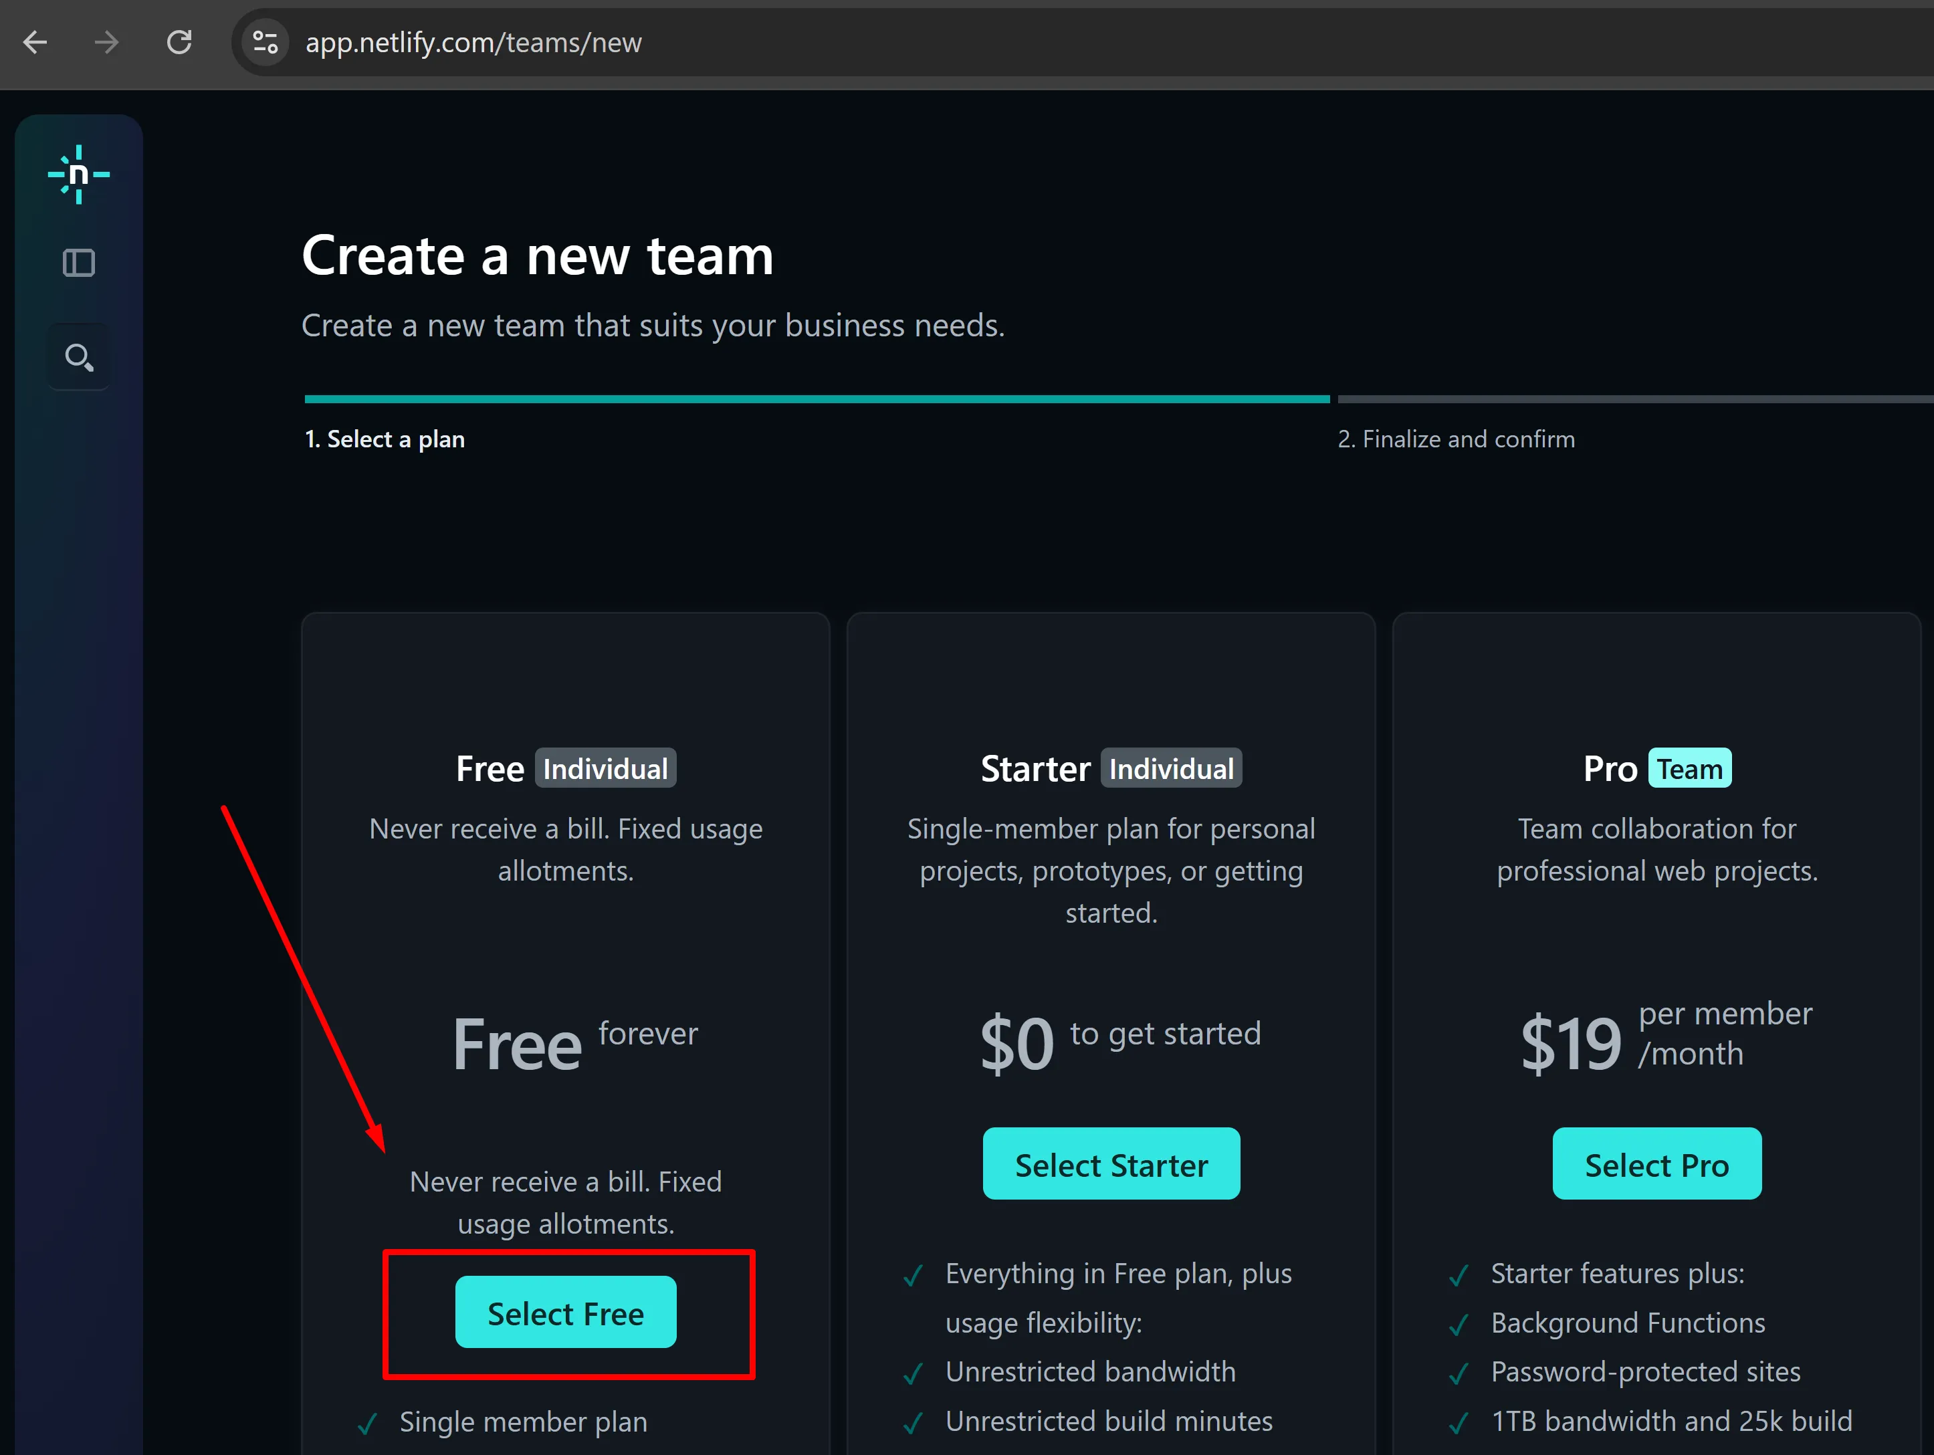The height and width of the screenshot is (1455, 1934).
Task: Toggle the sidebar panel icon
Action: 79,262
